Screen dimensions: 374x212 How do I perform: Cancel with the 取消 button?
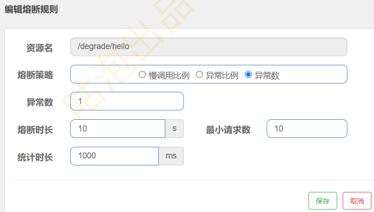(356, 201)
